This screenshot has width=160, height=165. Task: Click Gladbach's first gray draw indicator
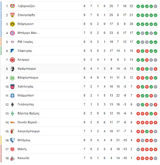click(138, 105)
